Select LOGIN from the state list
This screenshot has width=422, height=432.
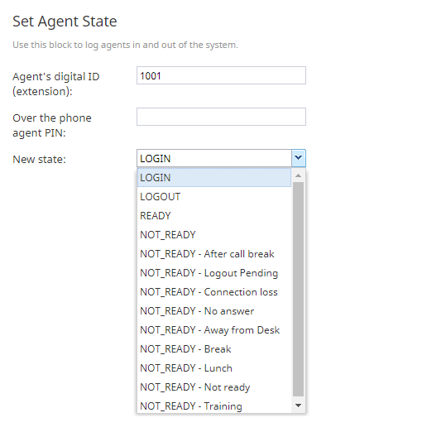(214, 177)
